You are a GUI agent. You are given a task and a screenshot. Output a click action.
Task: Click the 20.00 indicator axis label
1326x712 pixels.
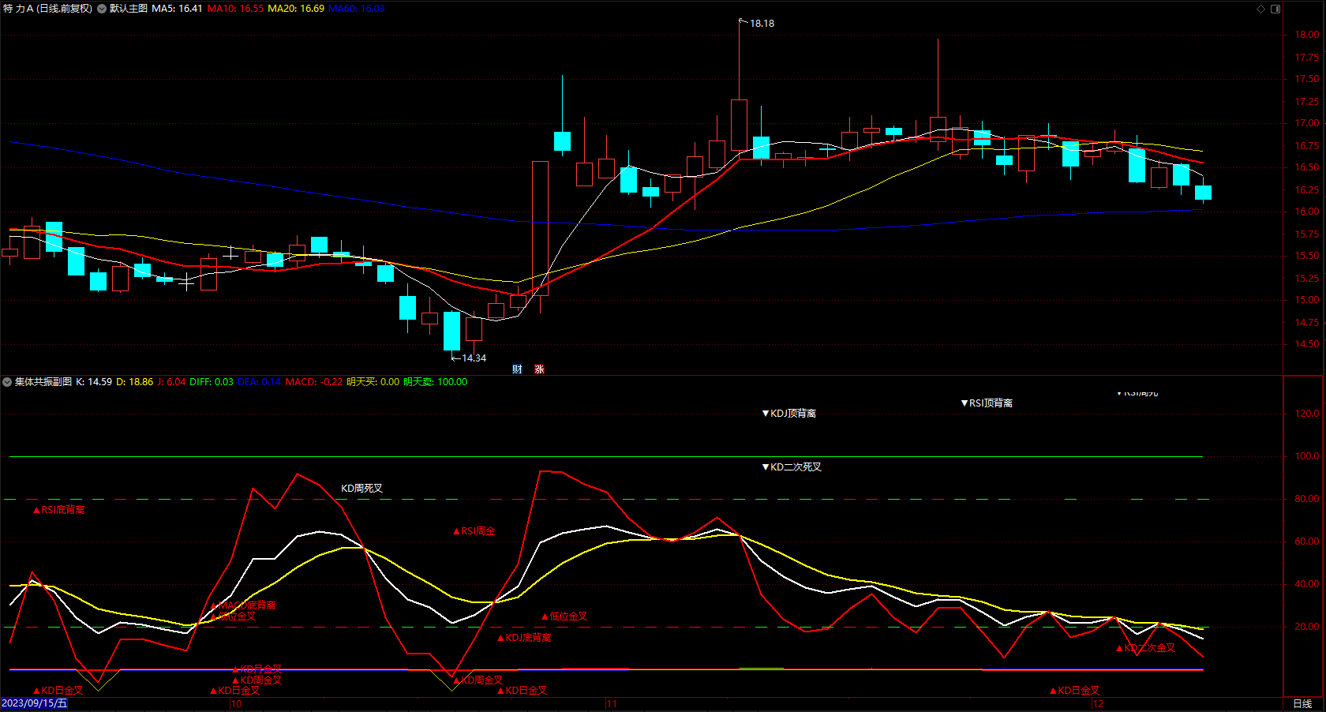(1306, 627)
